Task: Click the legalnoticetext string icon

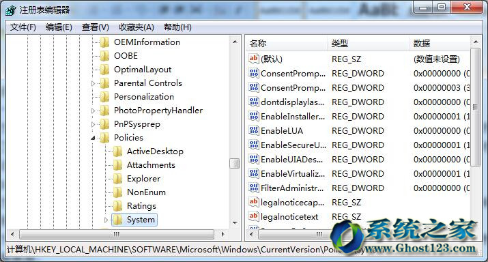Action: (254, 216)
